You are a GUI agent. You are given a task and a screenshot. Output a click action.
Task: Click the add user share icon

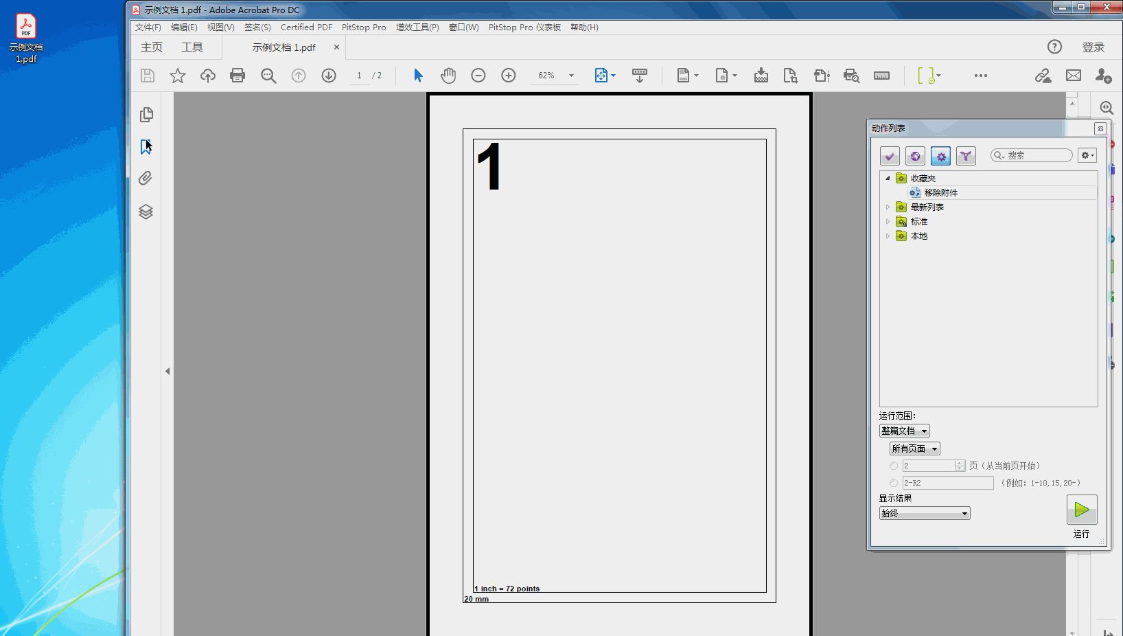1104,76
